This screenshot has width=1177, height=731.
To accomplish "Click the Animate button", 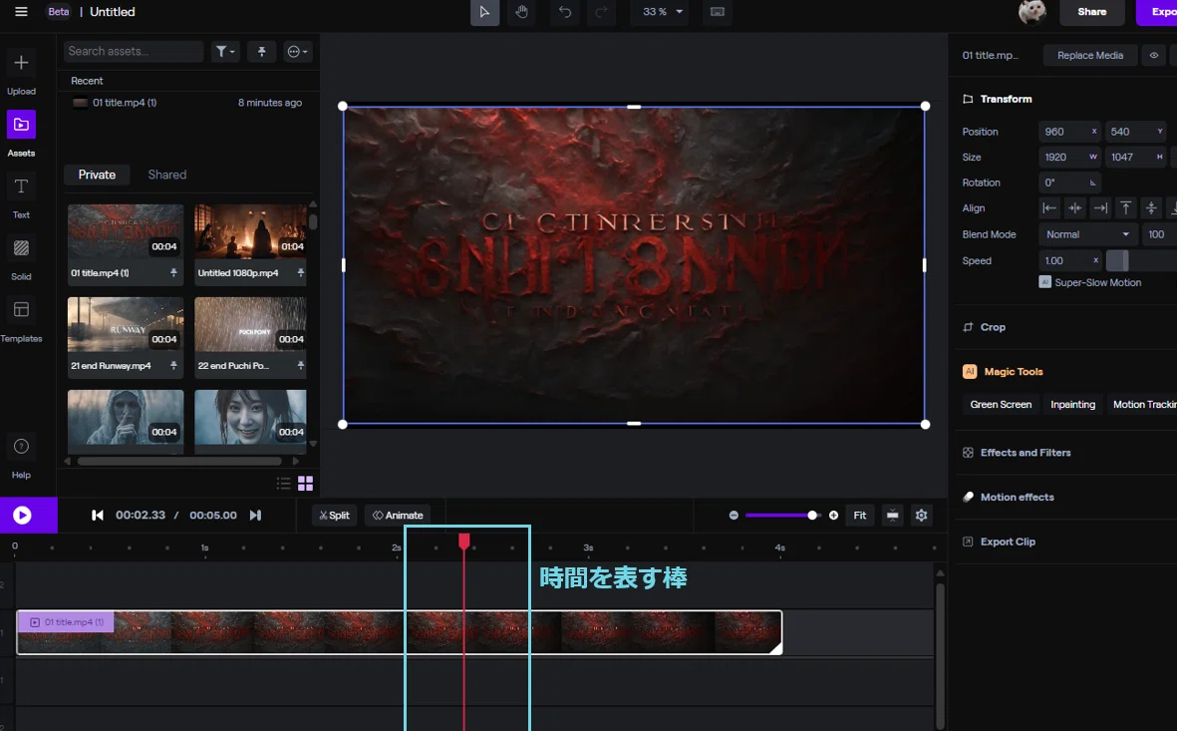I will [398, 516].
